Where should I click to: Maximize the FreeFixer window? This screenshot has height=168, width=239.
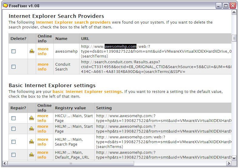[226, 6]
